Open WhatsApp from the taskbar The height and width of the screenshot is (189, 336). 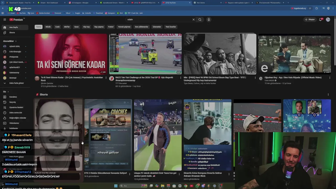(197, 186)
